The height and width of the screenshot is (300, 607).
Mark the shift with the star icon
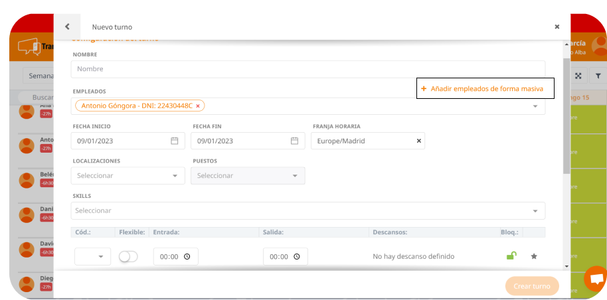point(534,256)
